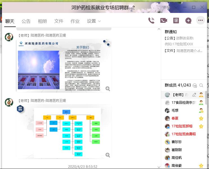Click the plus bubble invite icon
The image size is (209, 169).
tap(188, 21)
